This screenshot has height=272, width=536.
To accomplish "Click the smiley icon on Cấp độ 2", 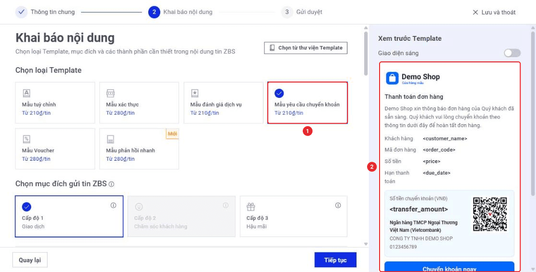I will click(x=139, y=207).
